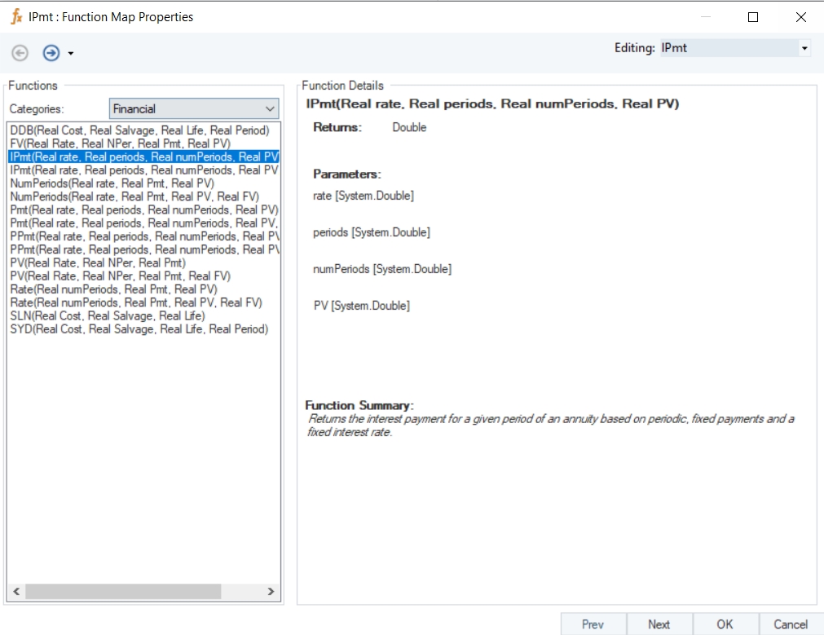Confirm with the OK button

(725, 624)
